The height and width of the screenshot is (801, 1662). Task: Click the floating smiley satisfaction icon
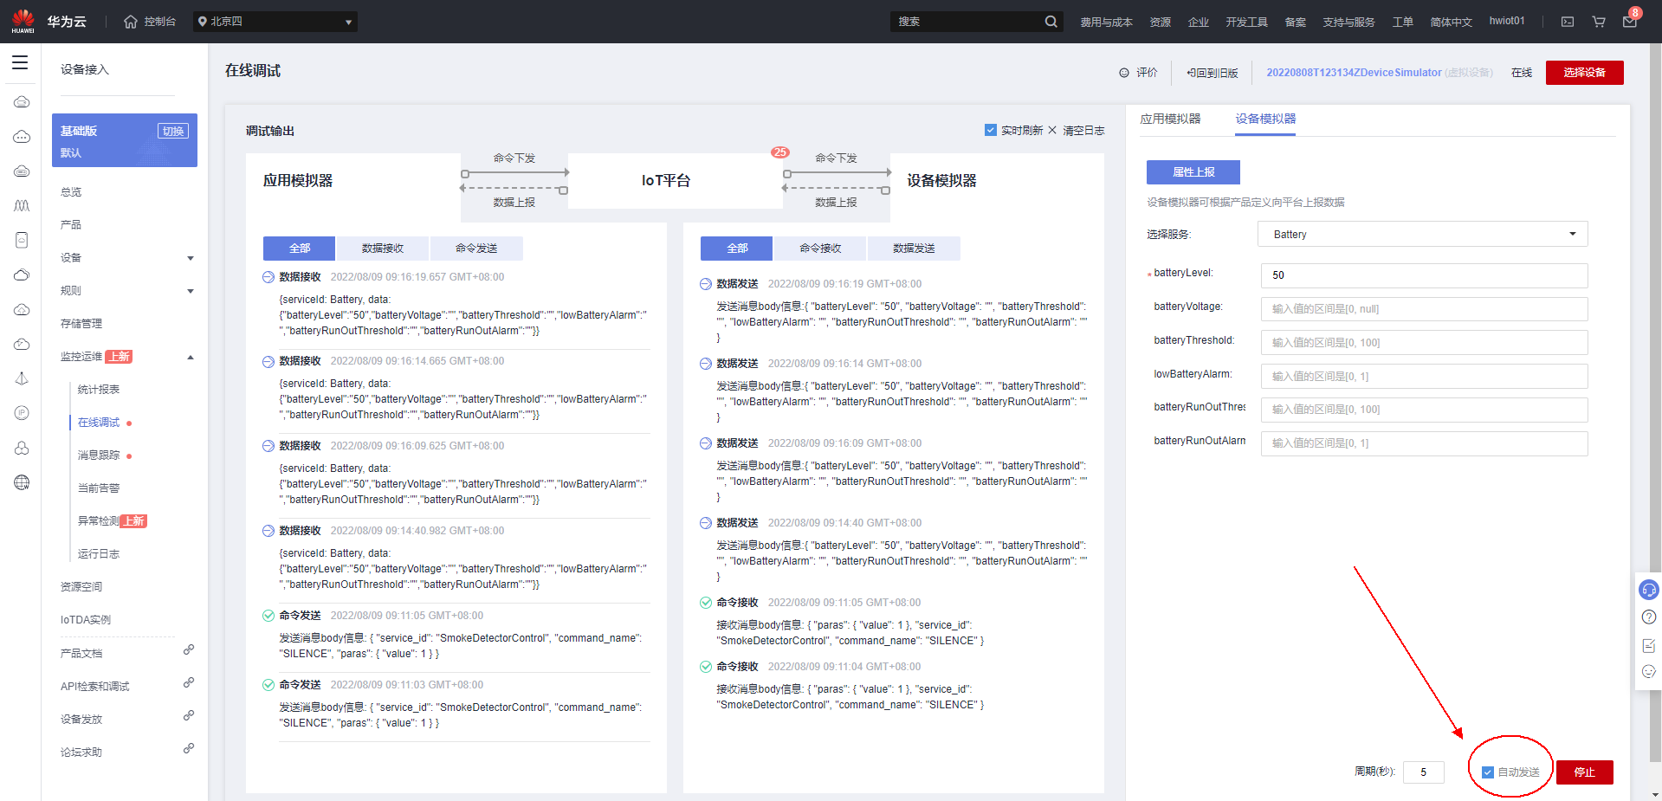click(x=1649, y=672)
